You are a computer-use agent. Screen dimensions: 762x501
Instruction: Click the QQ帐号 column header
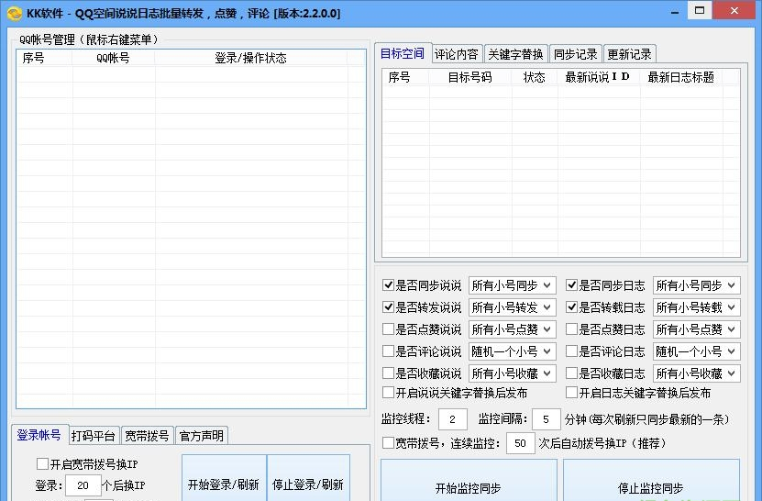coord(113,58)
